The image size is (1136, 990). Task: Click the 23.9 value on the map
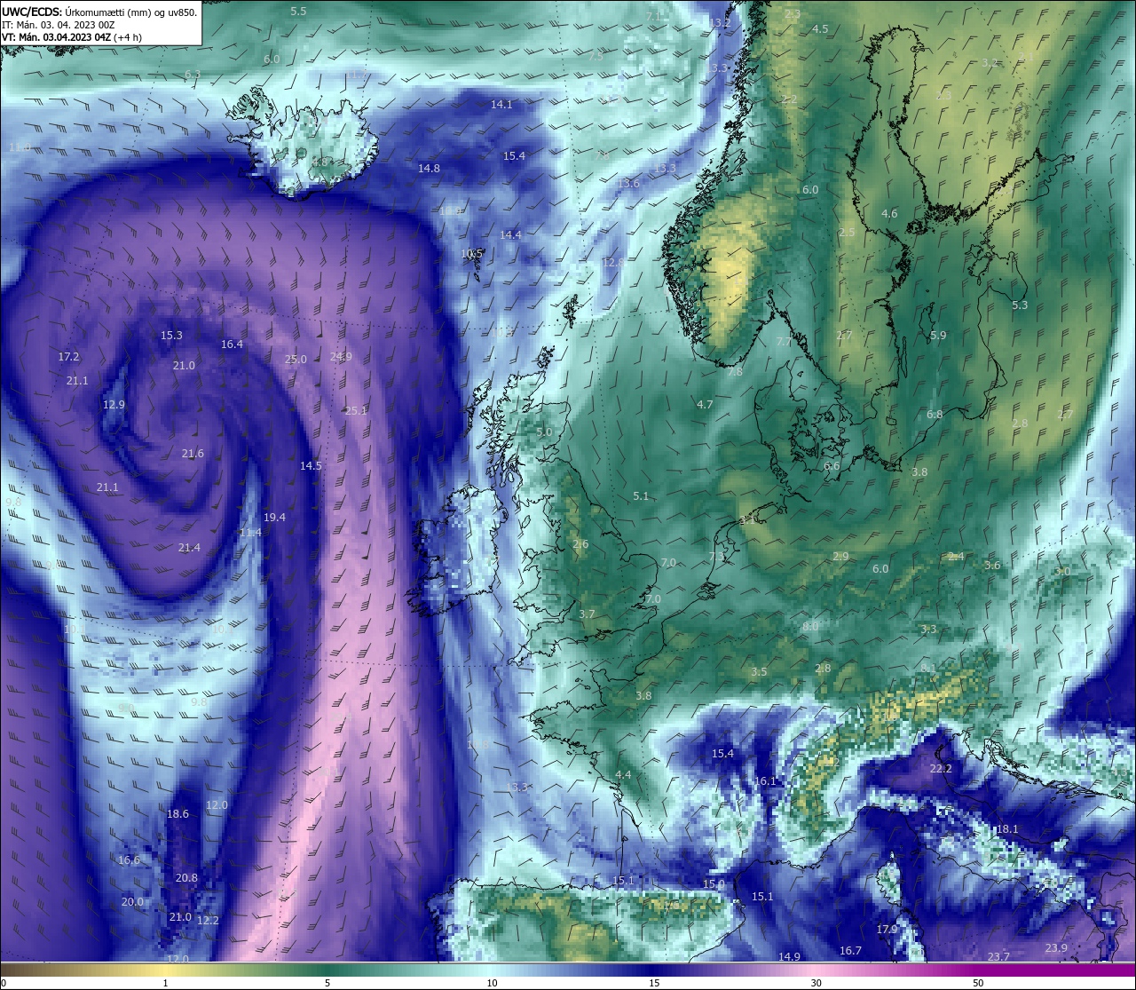(x=1056, y=948)
